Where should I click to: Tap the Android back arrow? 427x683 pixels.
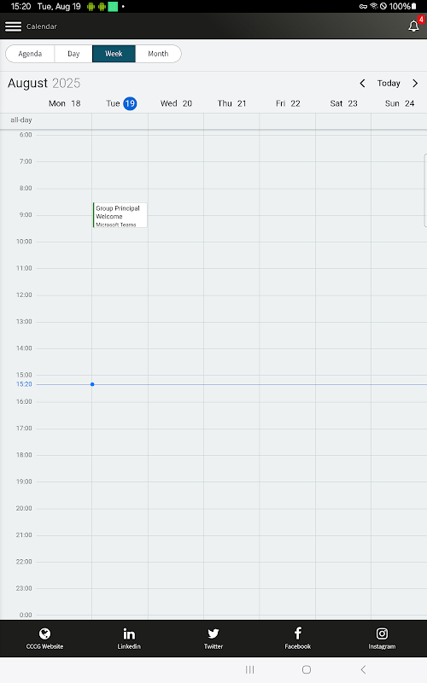363,669
